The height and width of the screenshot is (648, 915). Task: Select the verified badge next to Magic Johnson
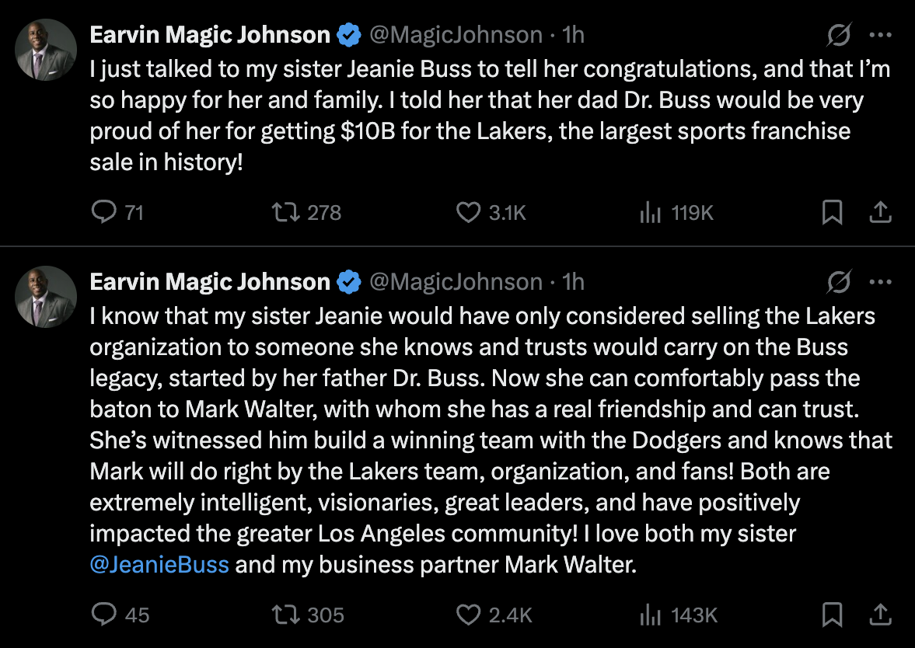[x=349, y=34]
